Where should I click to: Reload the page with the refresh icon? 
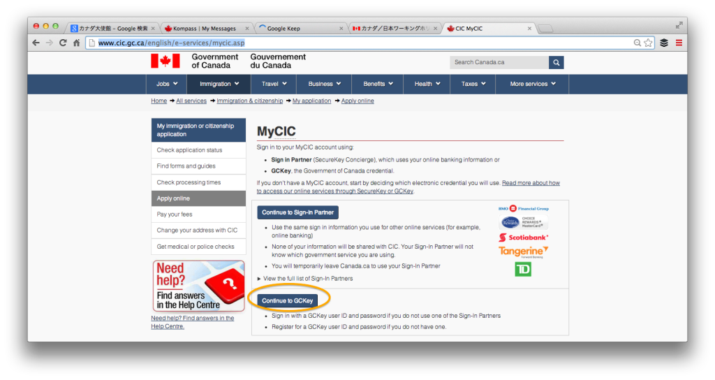click(63, 43)
